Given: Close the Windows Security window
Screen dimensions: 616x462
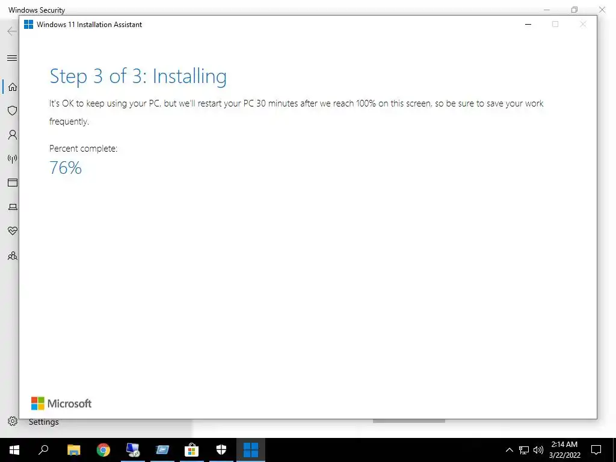Looking at the screenshot, I should point(602,10).
